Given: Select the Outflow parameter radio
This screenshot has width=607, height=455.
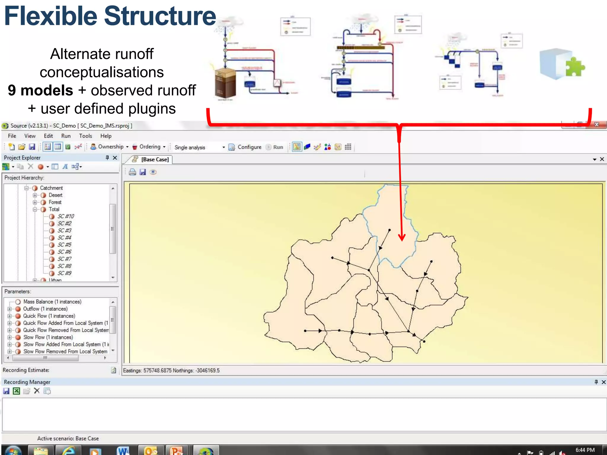Looking at the screenshot, I should pos(18,309).
